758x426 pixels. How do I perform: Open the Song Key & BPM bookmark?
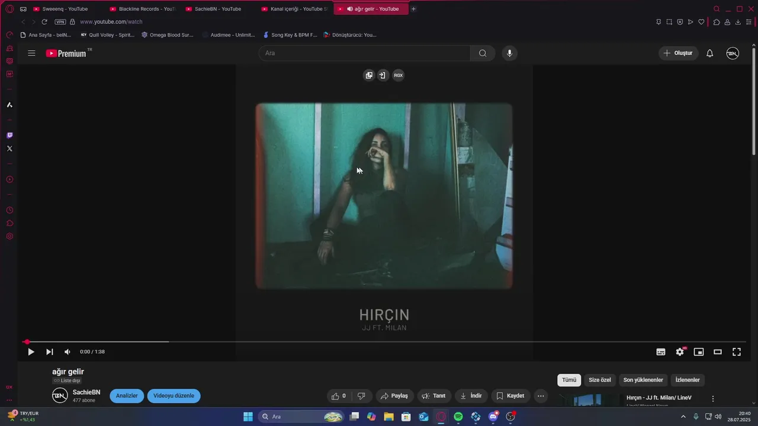click(x=289, y=35)
